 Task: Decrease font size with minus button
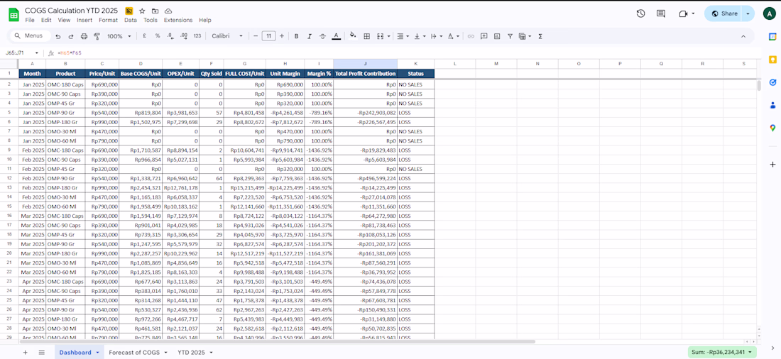click(256, 36)
